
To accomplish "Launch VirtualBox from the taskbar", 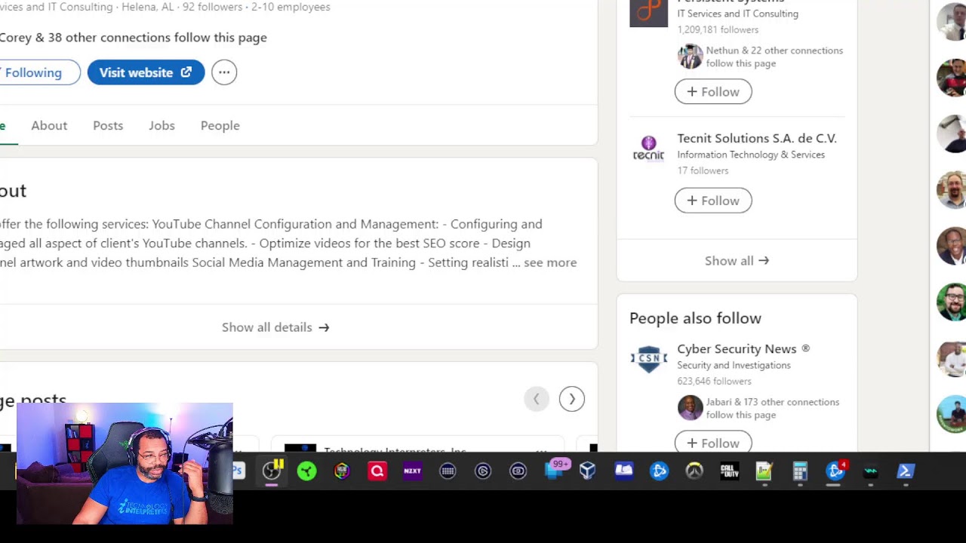I will [x=587, y=471].
